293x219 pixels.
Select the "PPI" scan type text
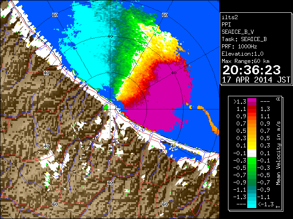[226, 25]
